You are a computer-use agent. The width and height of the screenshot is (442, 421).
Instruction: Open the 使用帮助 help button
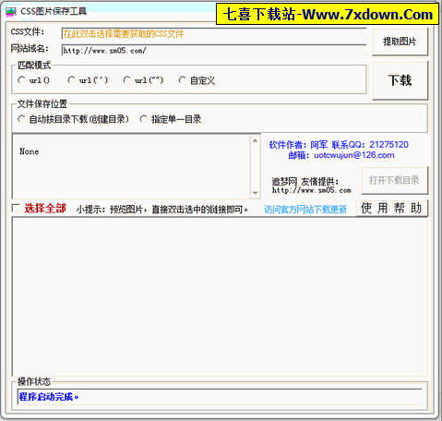[x=391, y=209]
